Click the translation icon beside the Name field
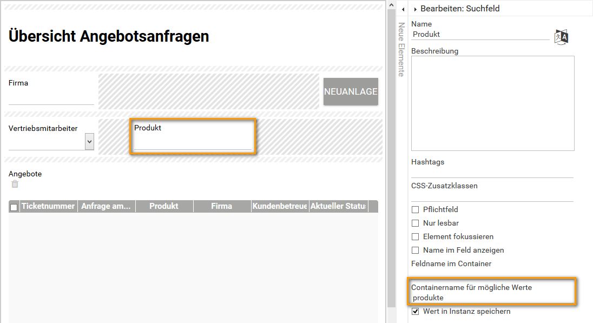Screen dimensions: 593x323 [x=561, y=36]
